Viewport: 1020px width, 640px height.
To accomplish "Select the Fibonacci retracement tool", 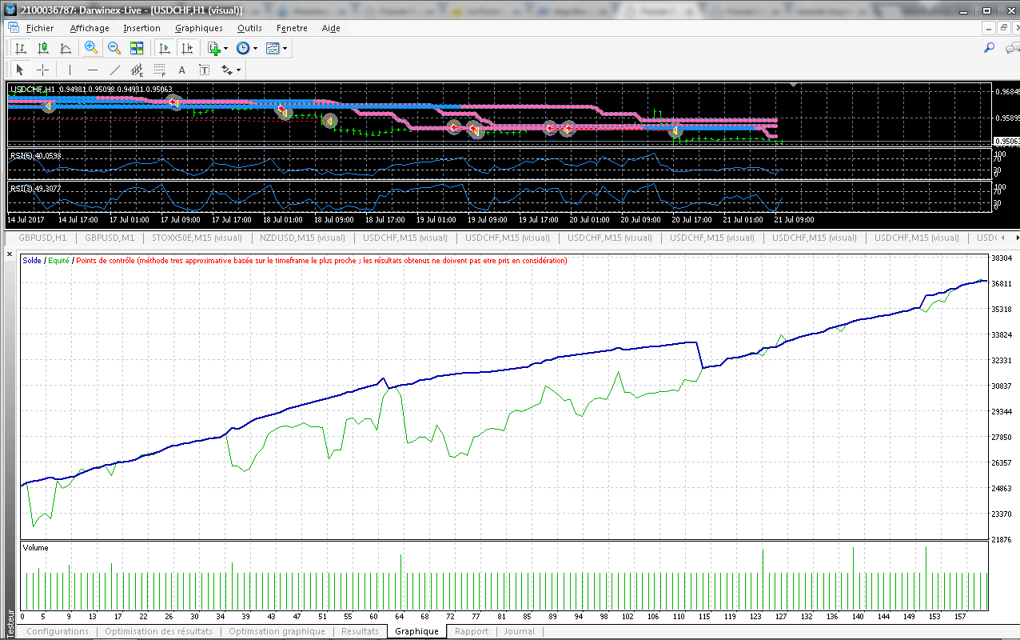I will click(x=159, y=70).
